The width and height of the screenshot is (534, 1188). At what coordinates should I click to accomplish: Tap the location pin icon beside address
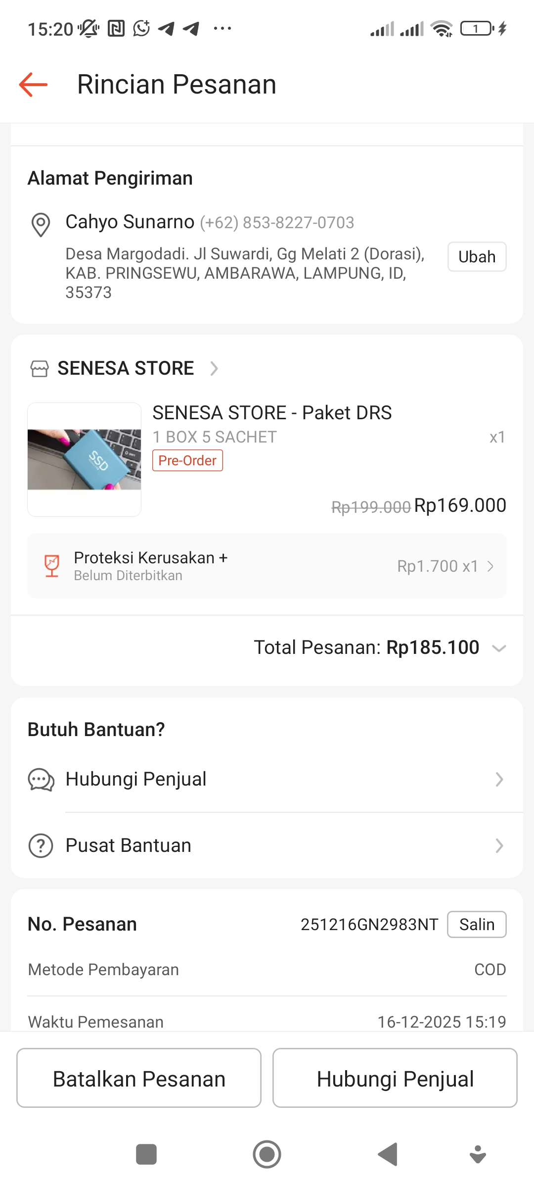point(41,224)
